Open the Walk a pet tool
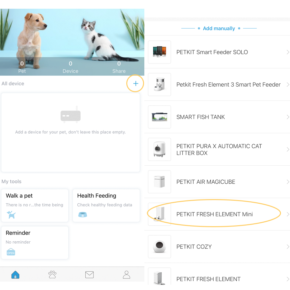The image size is (290, 290). [35, 205]
